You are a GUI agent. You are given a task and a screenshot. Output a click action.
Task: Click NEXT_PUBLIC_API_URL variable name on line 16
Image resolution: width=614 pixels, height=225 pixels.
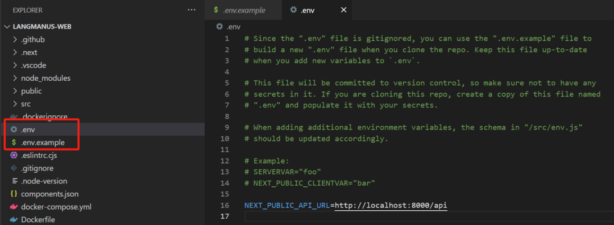[288, 206]
